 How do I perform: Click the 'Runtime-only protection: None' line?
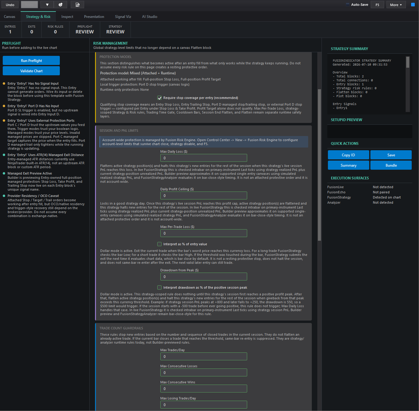point(124,90)
